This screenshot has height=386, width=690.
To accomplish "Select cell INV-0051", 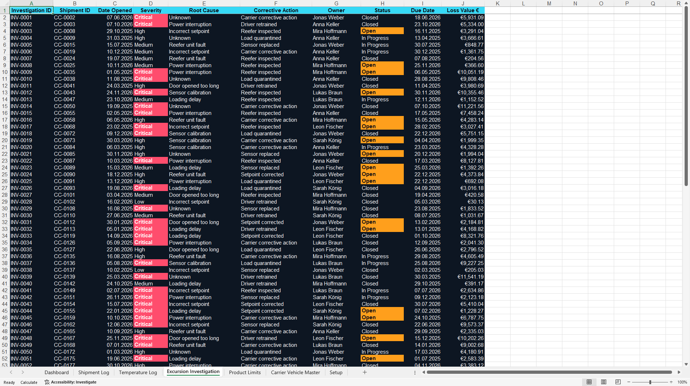I will [31, 359].
